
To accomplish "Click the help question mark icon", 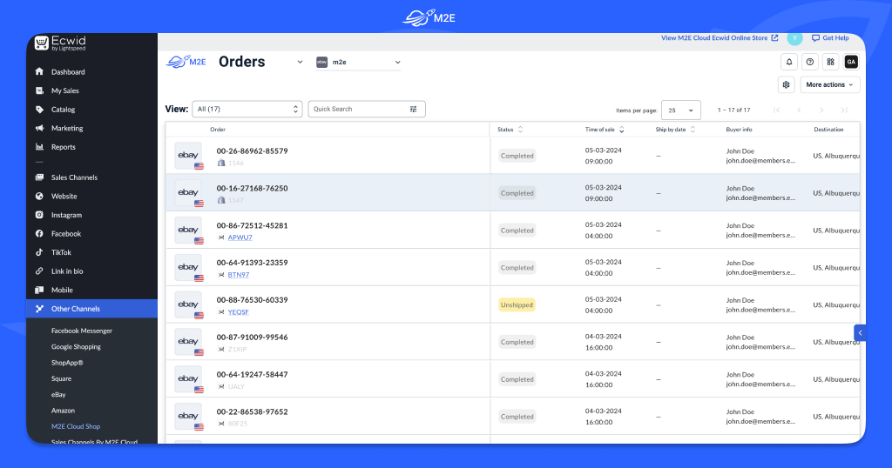I will 810,62.
